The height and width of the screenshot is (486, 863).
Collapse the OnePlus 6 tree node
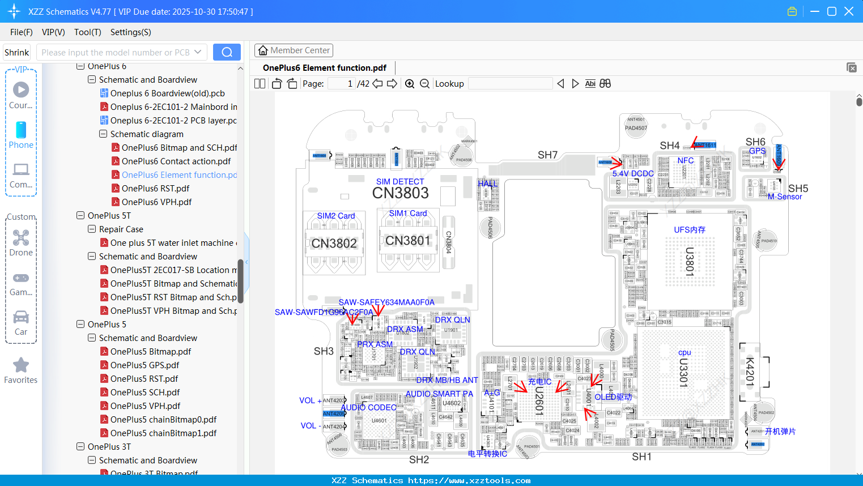pos(80,66)
